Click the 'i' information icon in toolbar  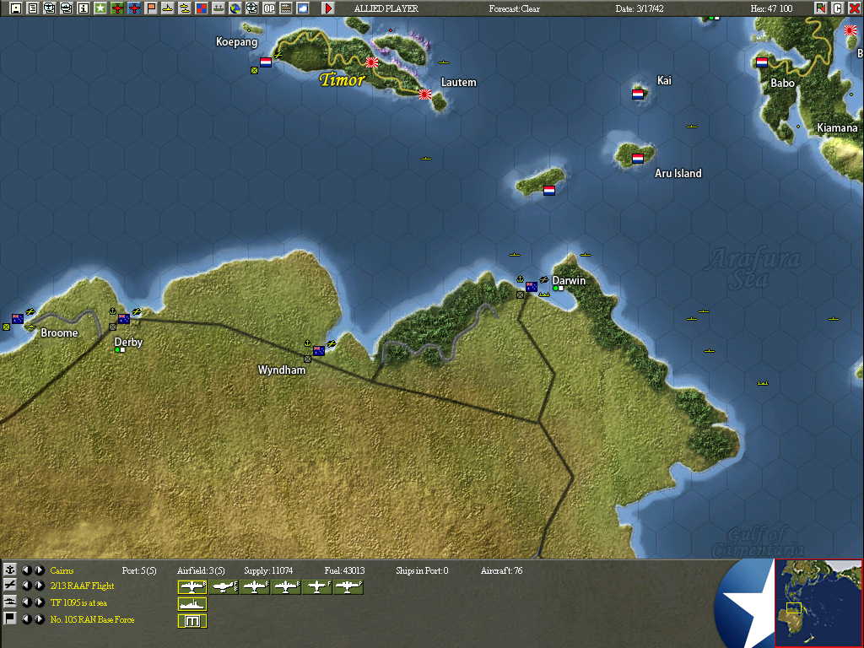coord(84,8)
